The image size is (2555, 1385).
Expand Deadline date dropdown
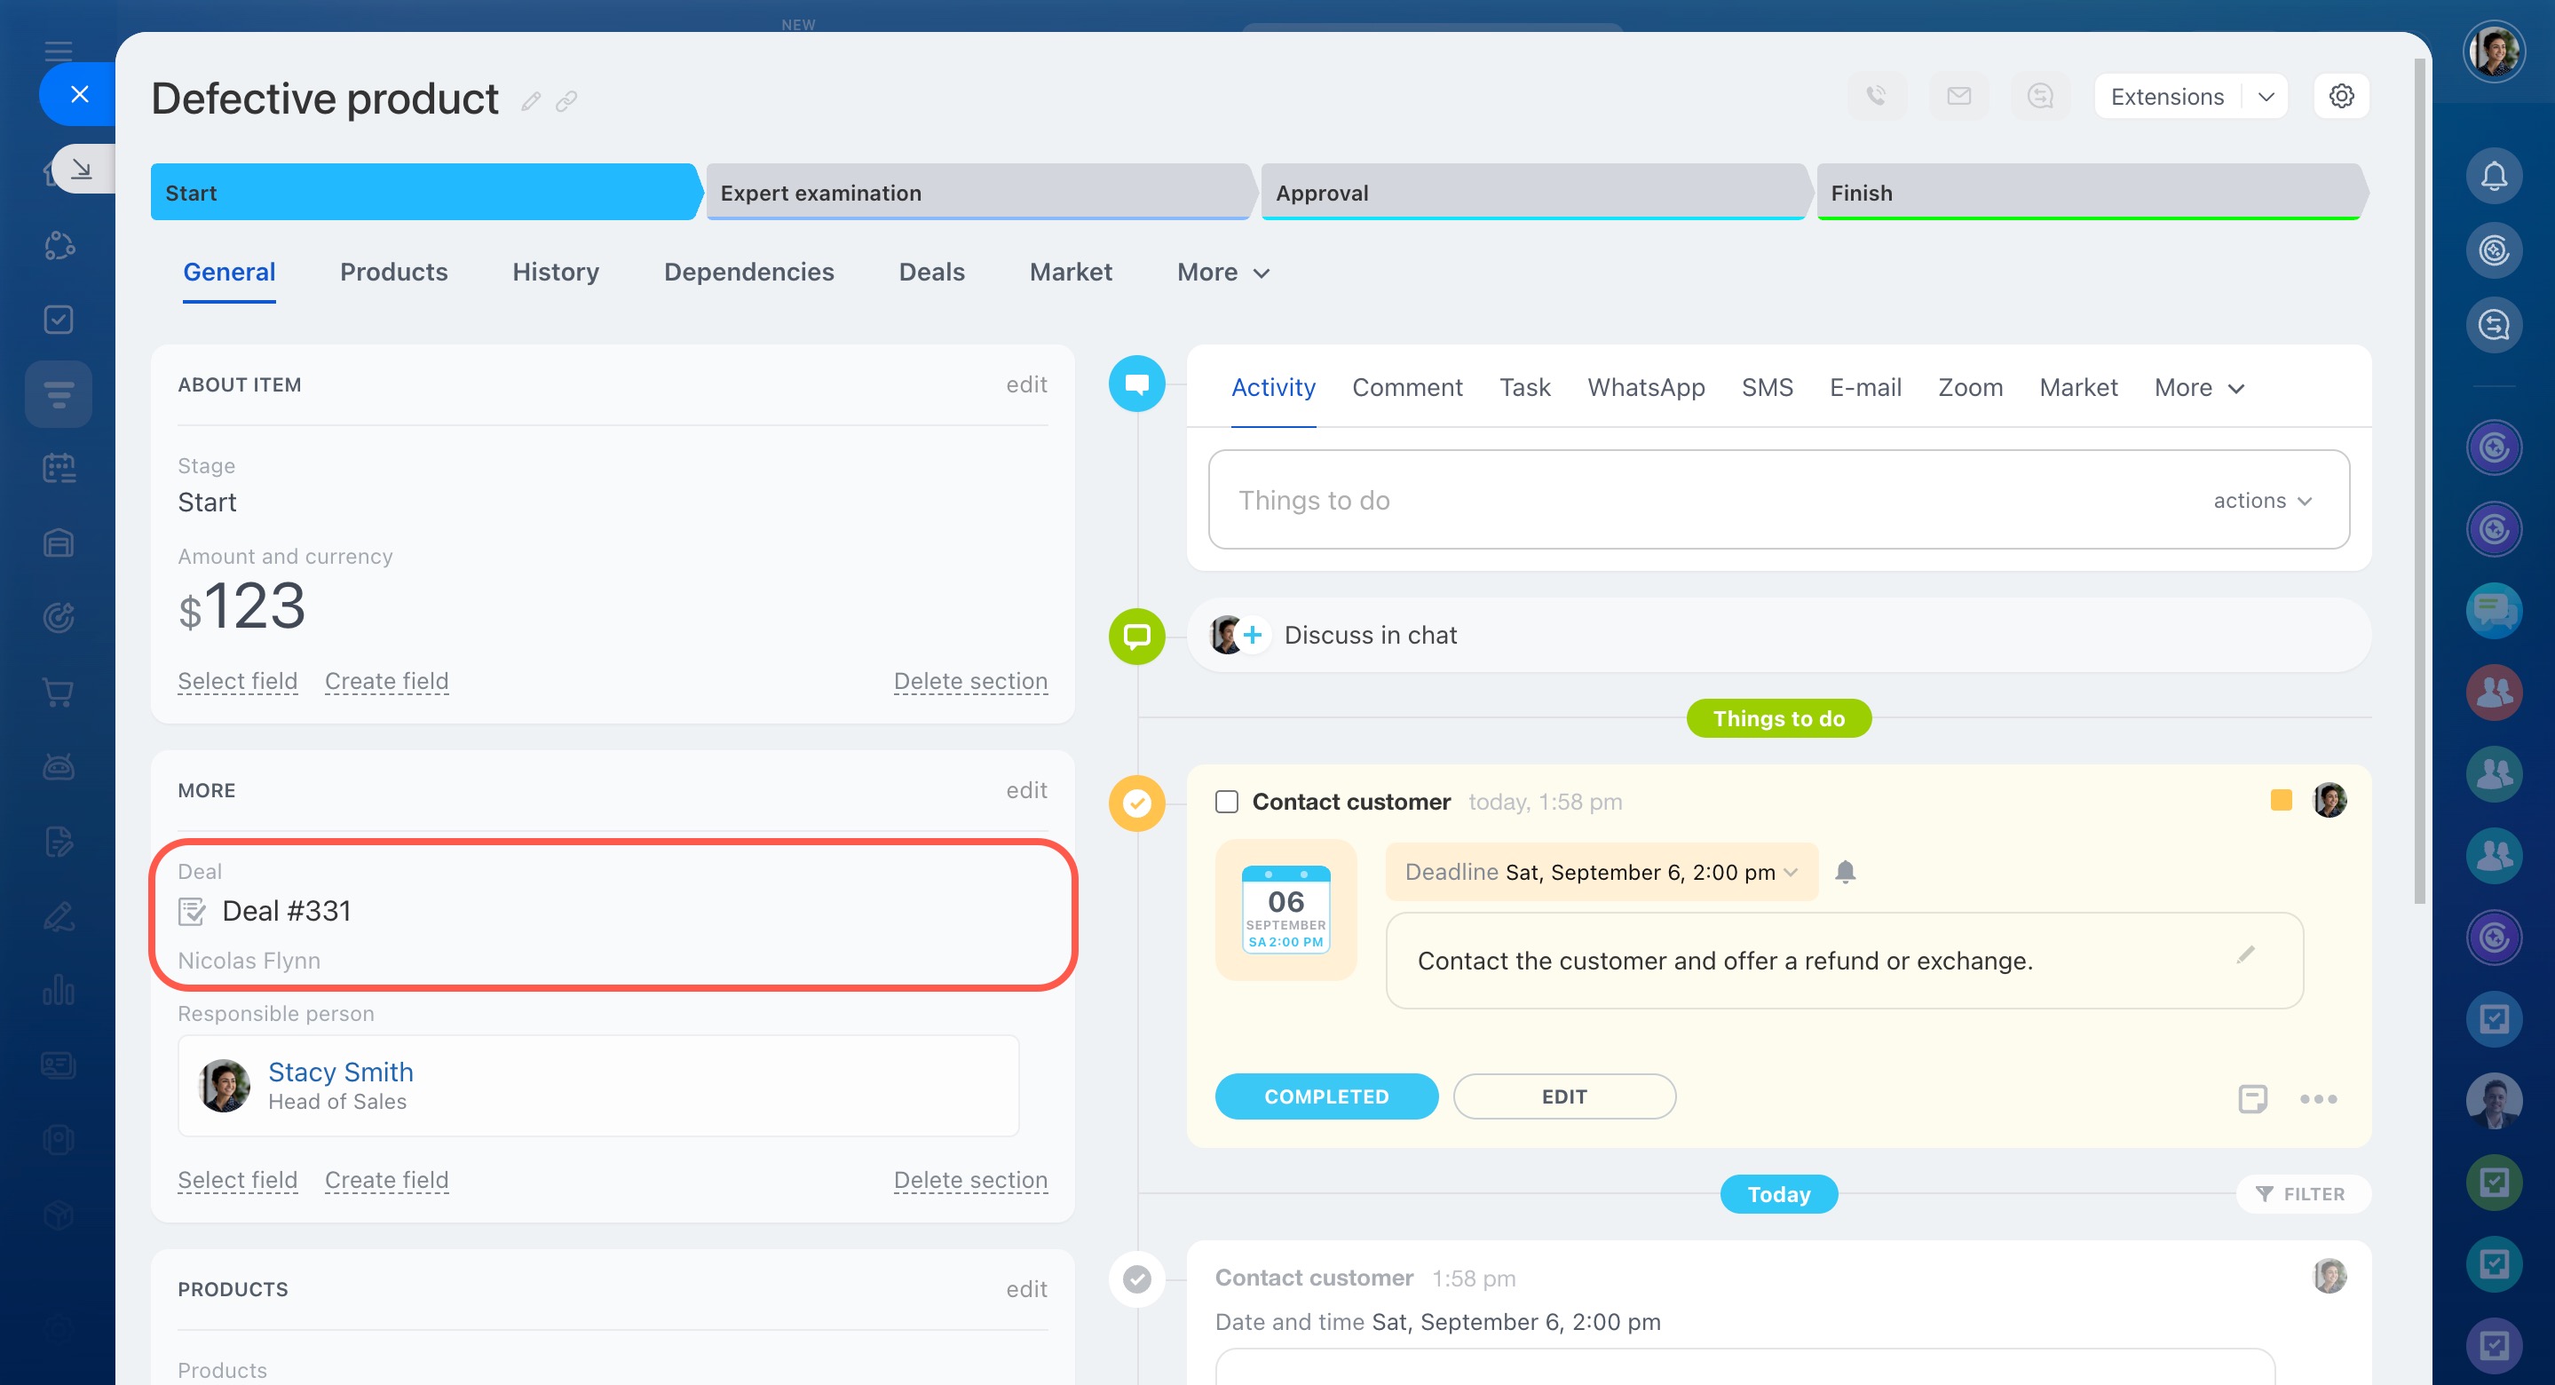coord(1791,872)
